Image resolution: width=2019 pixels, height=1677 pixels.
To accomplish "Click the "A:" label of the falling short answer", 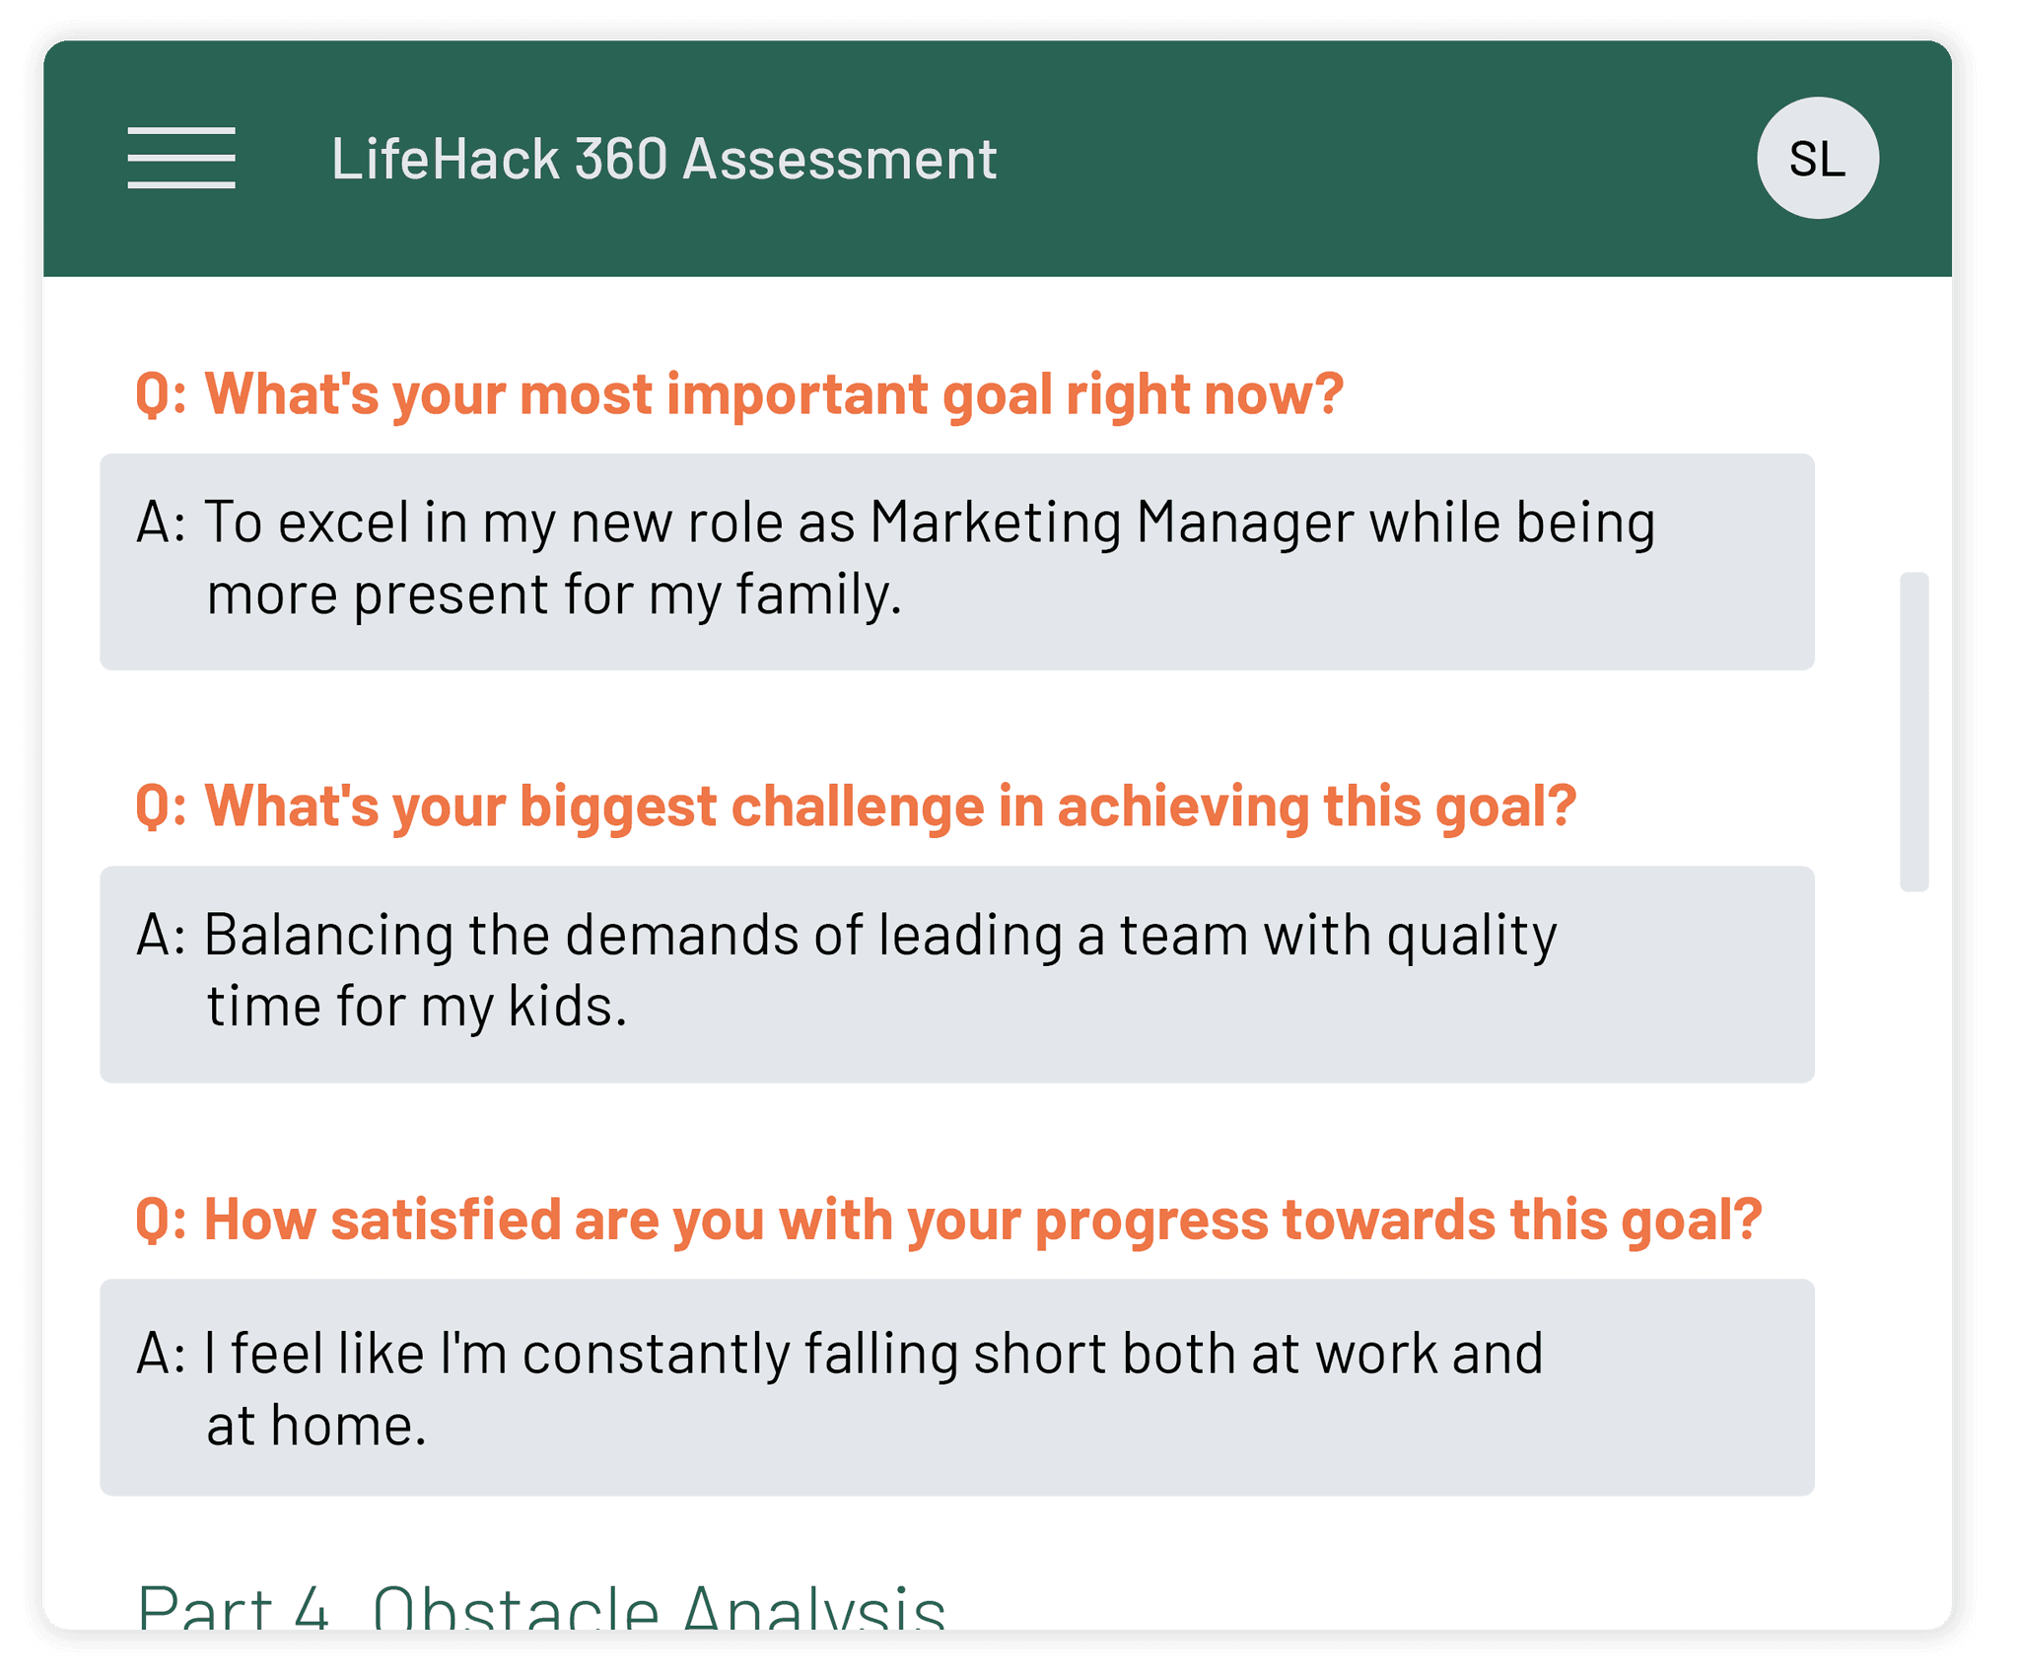I will (161, 1354).
